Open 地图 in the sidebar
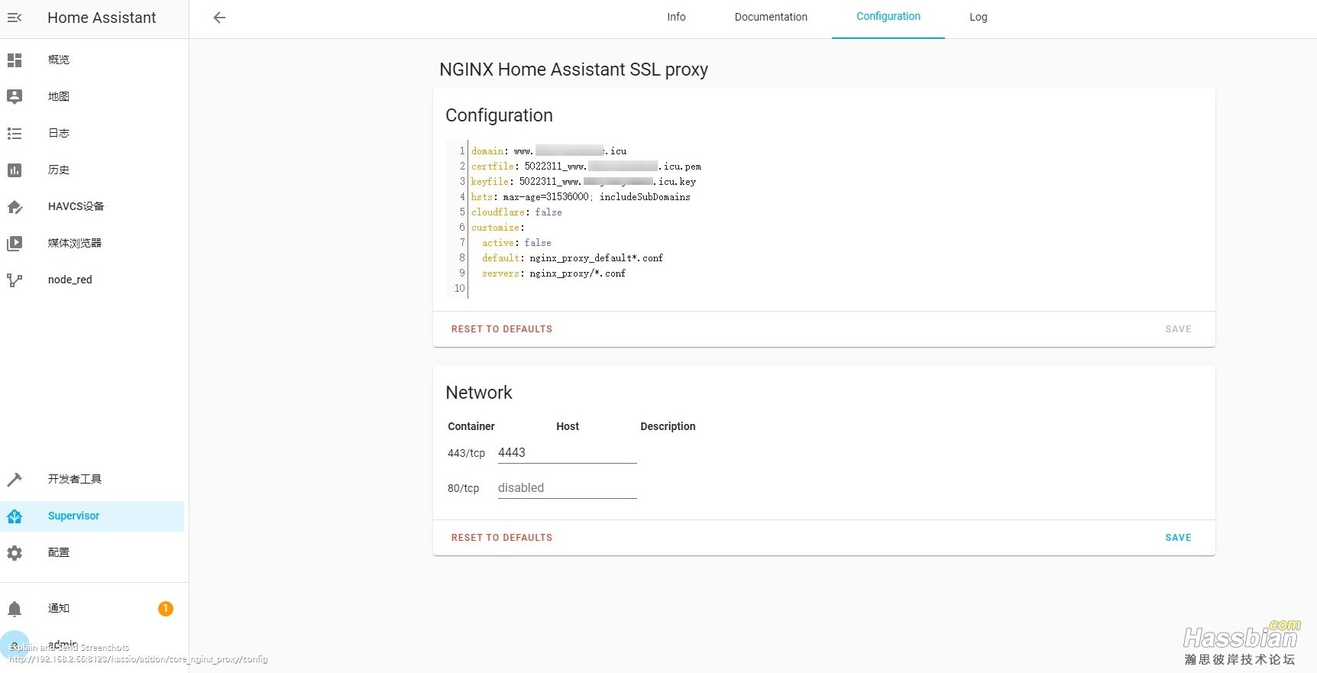This screenshot has height=673, width=1317. (59, 96)
